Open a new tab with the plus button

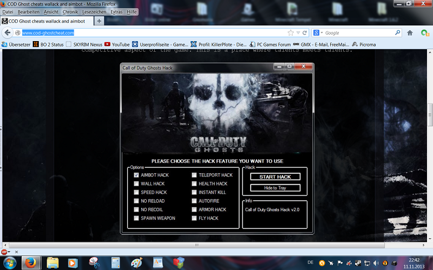(99, 21)
